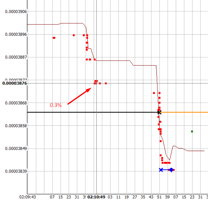Click the 0.00003849 price axis label

click(x=16, y=148)
